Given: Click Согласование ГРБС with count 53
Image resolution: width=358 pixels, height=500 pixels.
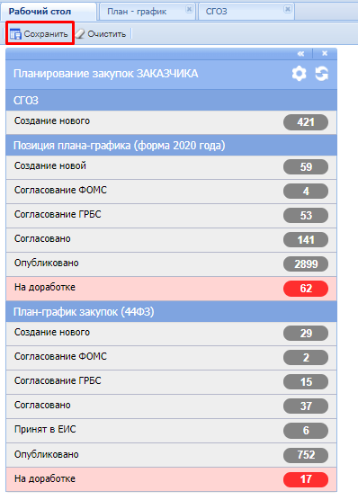Looking at the screenshot, I should pyautogui.click(x=171, y=215).
